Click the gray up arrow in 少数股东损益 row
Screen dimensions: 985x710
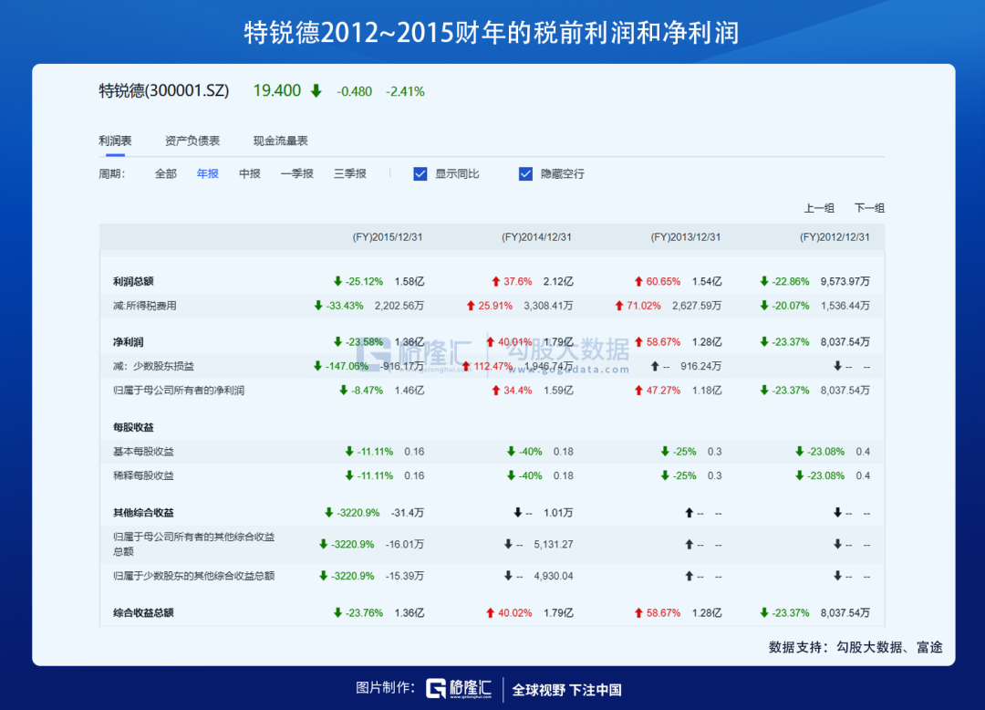point(654,366)
